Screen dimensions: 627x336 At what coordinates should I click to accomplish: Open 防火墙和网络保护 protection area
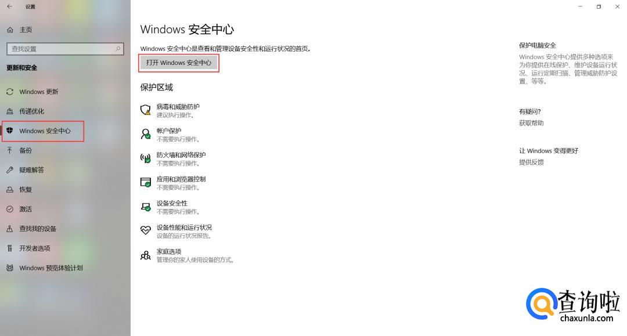[x=181, y=155]
